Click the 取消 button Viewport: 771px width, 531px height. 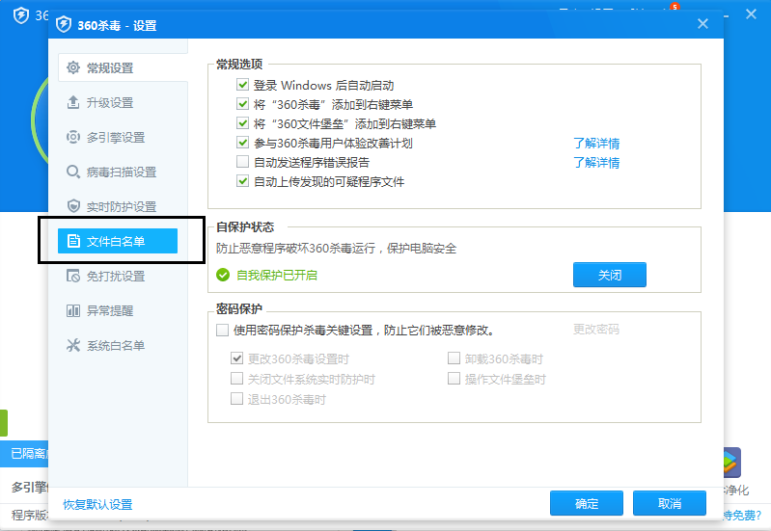(x=670, y=504)
